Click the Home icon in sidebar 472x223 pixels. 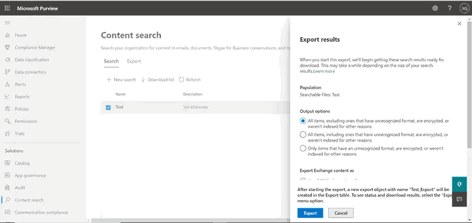(x=8, y=35)
